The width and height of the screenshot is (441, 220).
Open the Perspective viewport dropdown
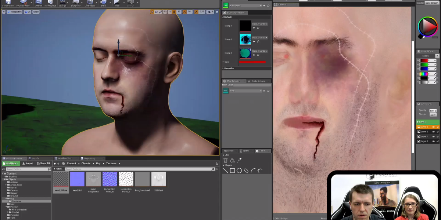tap(15, 12)
